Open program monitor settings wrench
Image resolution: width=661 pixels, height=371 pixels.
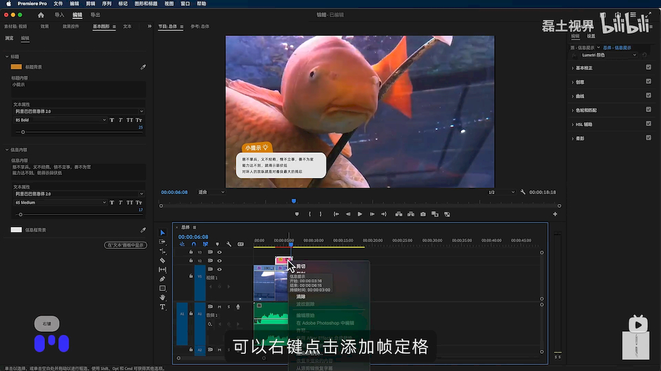(x=523, y=192)
